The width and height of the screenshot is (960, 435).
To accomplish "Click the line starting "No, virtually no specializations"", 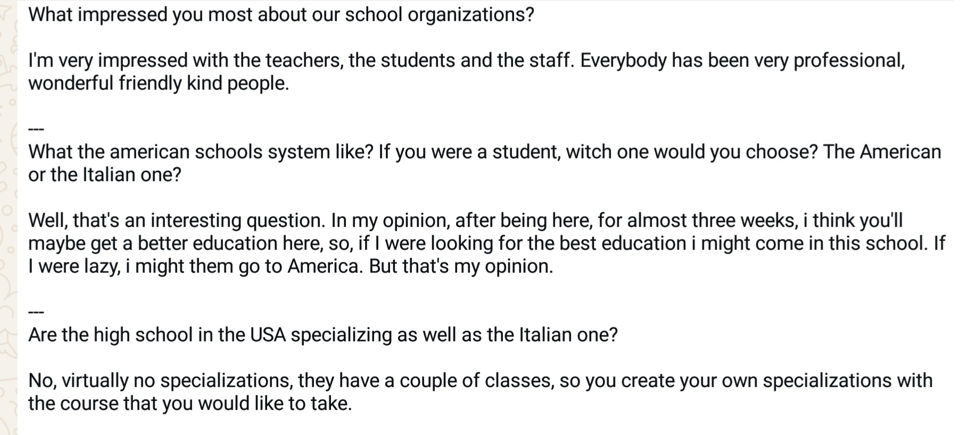I will [481, 381].
